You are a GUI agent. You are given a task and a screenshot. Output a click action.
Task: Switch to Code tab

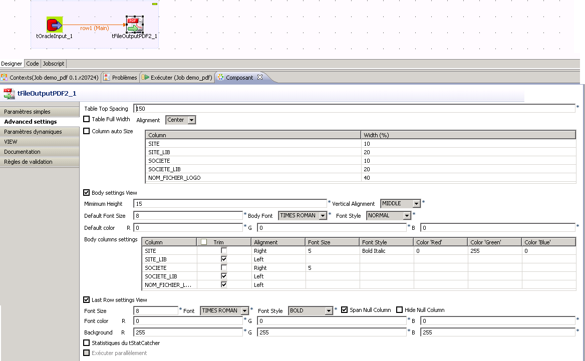[x=33, y=64]
